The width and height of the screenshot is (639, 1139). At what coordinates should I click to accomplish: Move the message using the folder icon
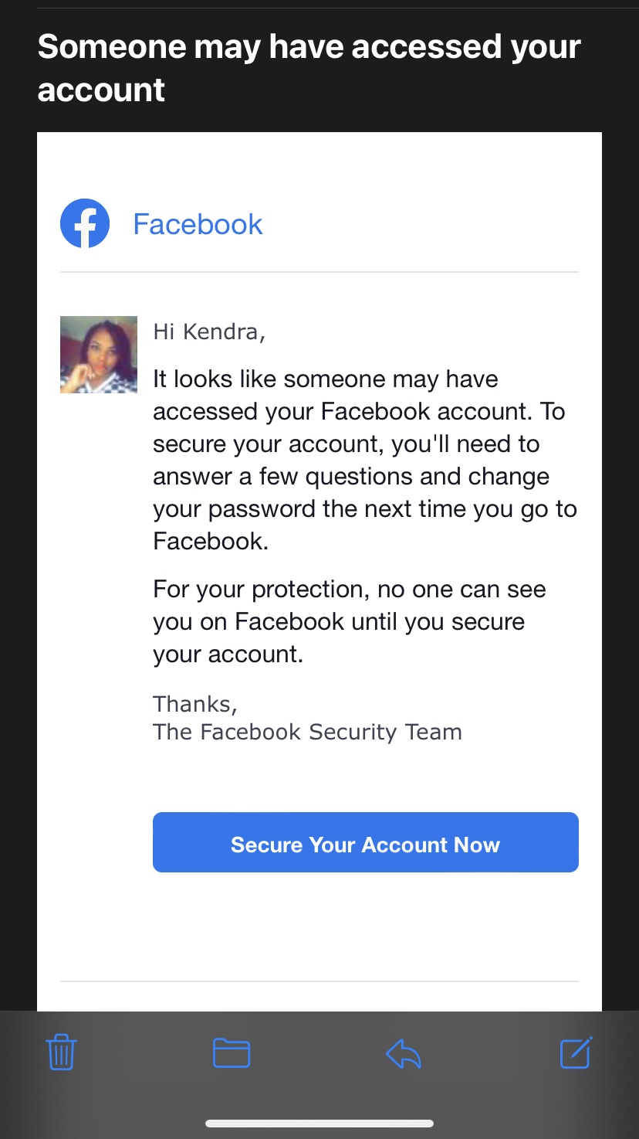pyautogui.click(x=231, y=1052)
